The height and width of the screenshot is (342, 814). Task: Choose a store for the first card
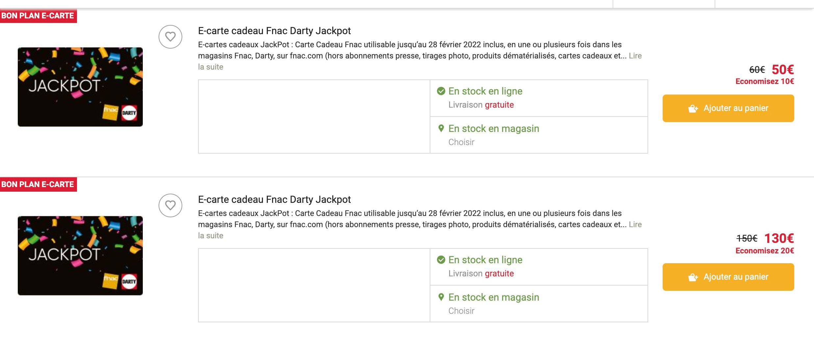pyautogui.click(x=461, y=142)
